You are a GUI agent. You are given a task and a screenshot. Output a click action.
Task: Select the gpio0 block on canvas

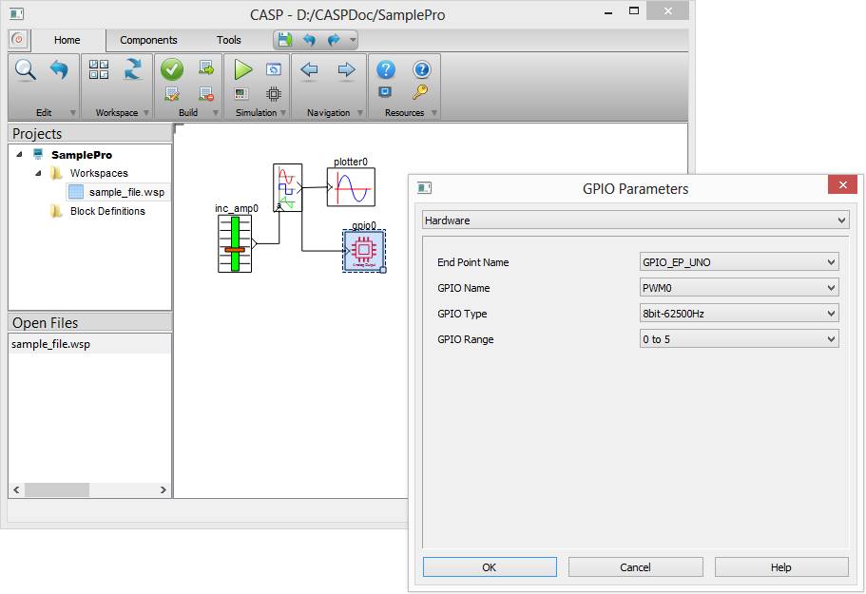point(362,250)
